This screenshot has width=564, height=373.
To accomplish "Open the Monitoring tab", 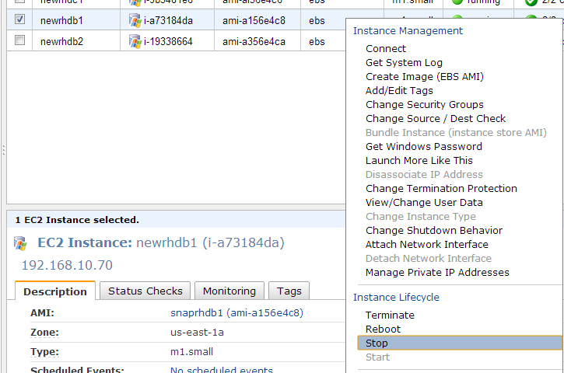I will click(x=229, y=291).
